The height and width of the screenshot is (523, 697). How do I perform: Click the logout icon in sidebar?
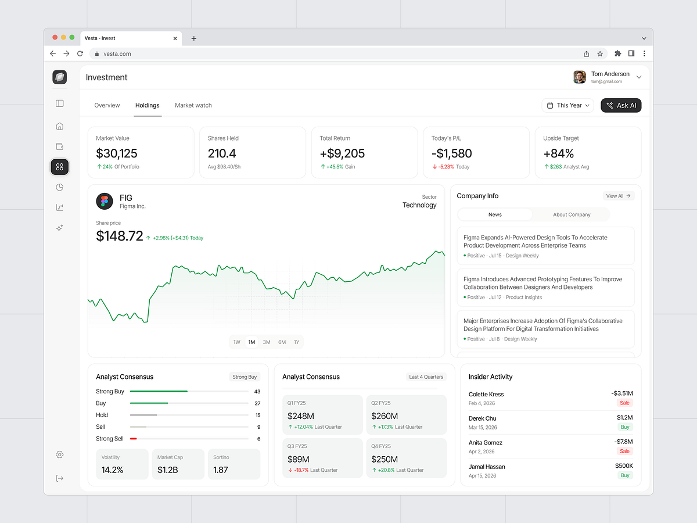click(59, 478)
